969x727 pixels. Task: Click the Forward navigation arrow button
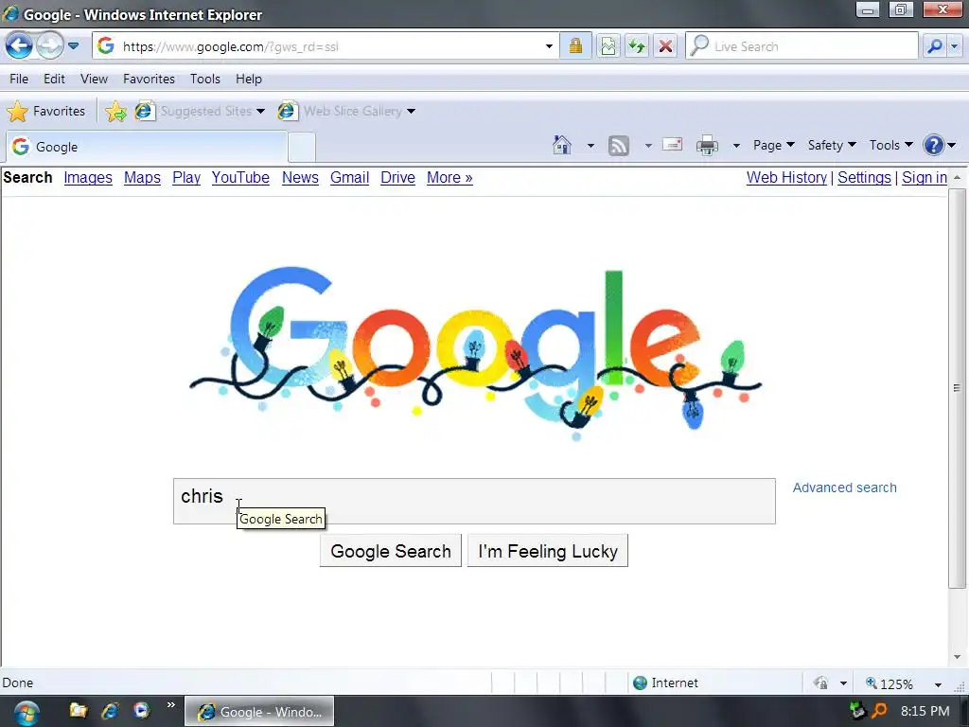pyautogui.click(x=49, y=45)
